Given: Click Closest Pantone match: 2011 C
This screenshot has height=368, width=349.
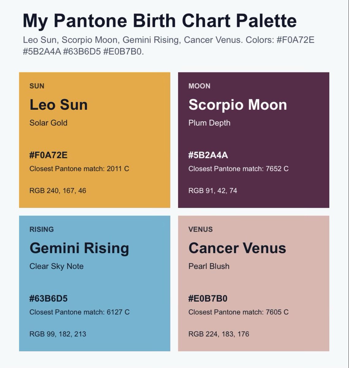Looking at the screenshot, I should coord(79,169).
